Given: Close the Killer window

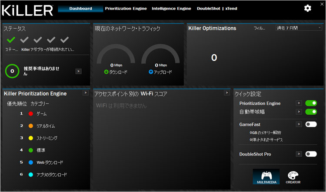Looking at the screenshot, I should [x=322, y=4].
